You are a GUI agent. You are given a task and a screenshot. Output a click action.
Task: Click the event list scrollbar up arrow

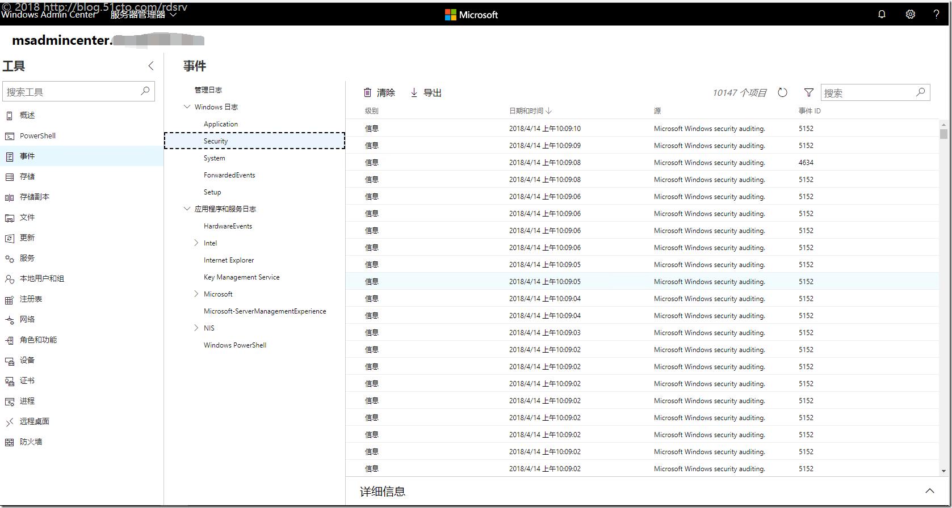[x=943, y=124]
